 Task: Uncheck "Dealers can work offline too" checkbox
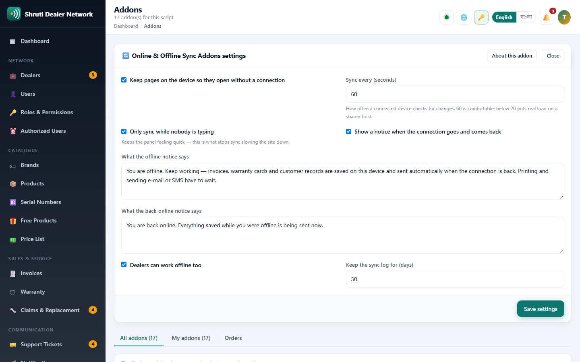[124, 265]
